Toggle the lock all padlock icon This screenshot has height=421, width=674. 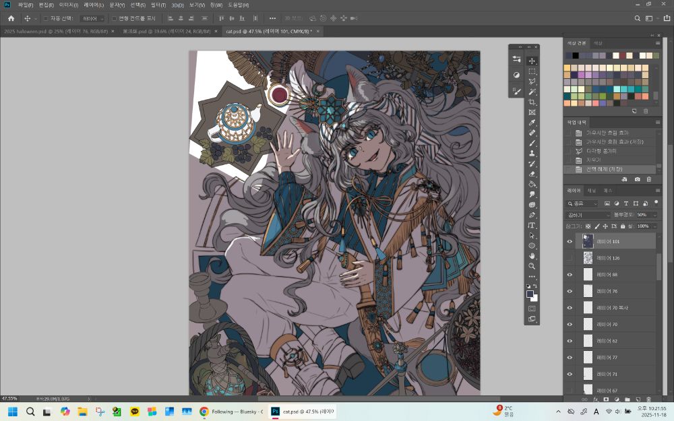coord(623,226)
